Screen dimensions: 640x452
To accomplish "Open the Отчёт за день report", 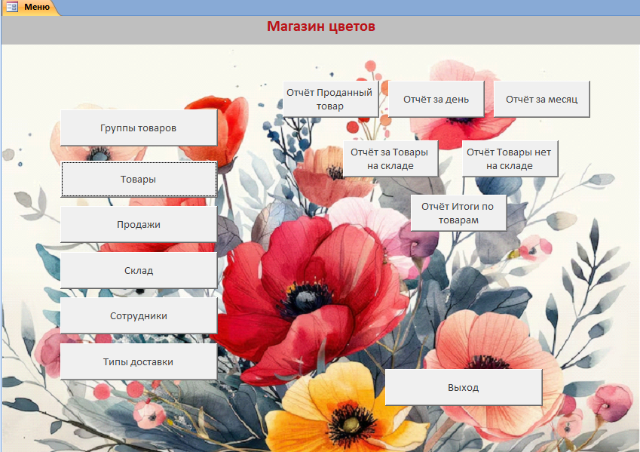I will click(x=436, y=100).
